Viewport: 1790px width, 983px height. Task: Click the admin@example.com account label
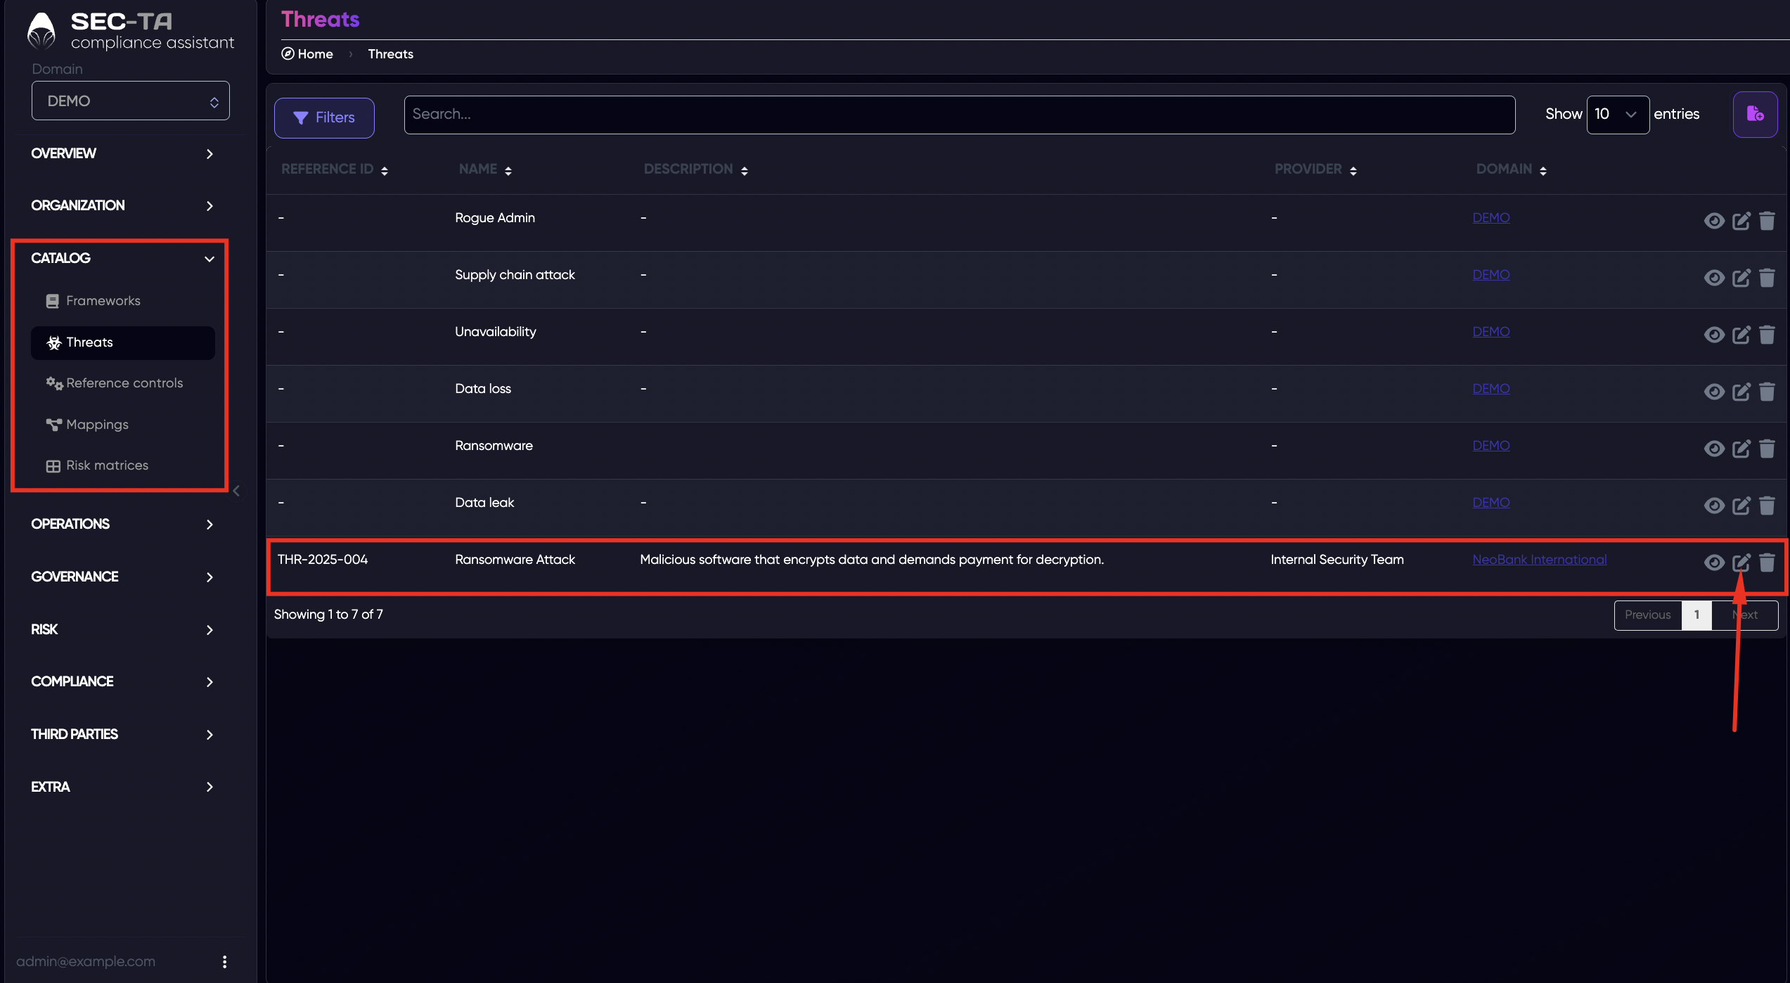coord(86,961)
